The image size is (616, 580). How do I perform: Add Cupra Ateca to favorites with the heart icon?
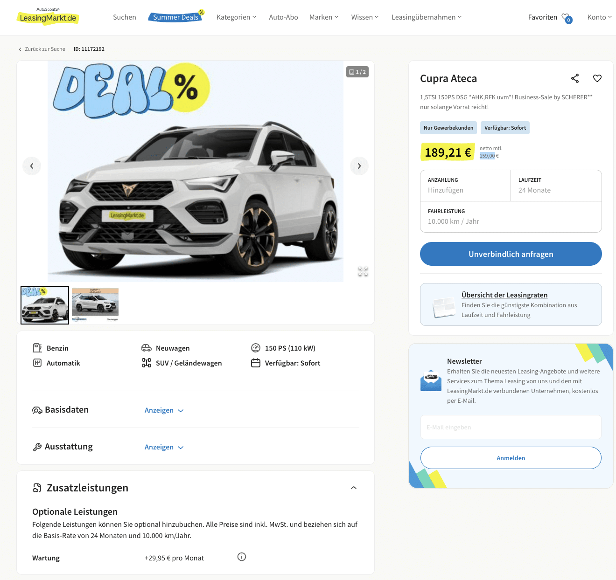pyautogui.click(x=597, y=78)
